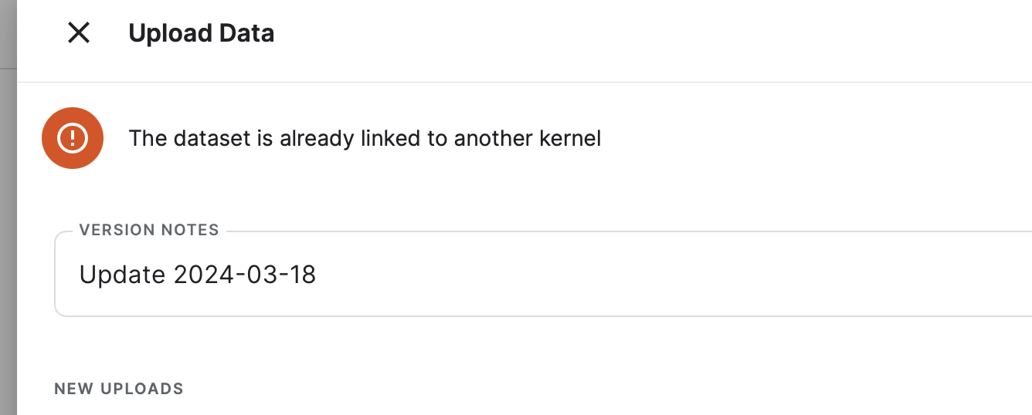Click the word "kernel" in the error message
Image resolution: width=1032 pixels, height=415 pixels.
(x=569, y=139)
